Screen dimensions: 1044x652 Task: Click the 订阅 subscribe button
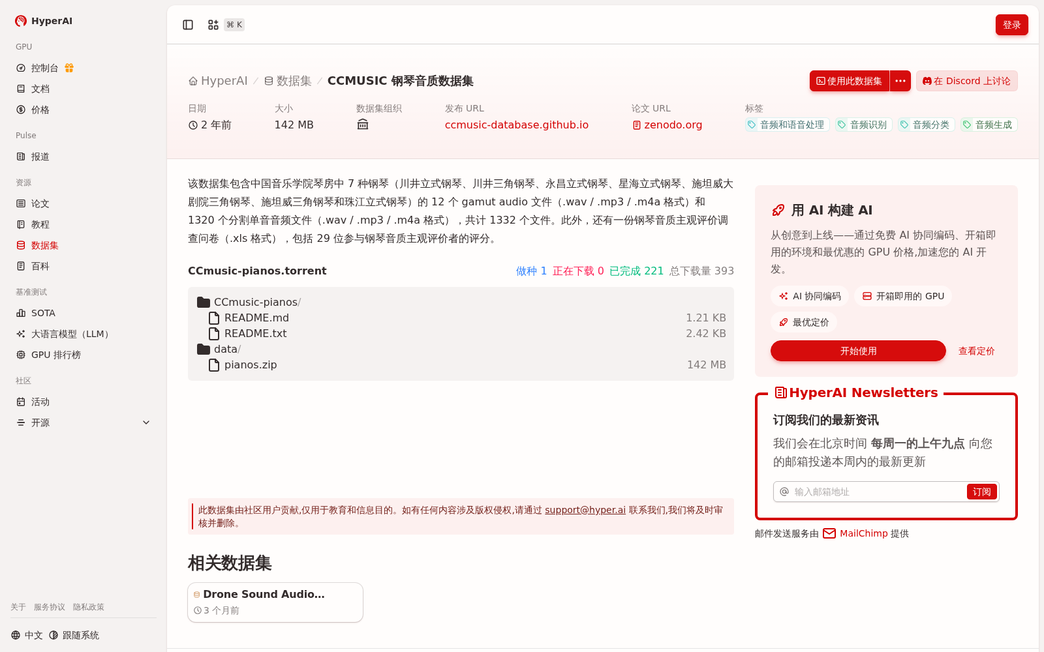click(981, 492)
